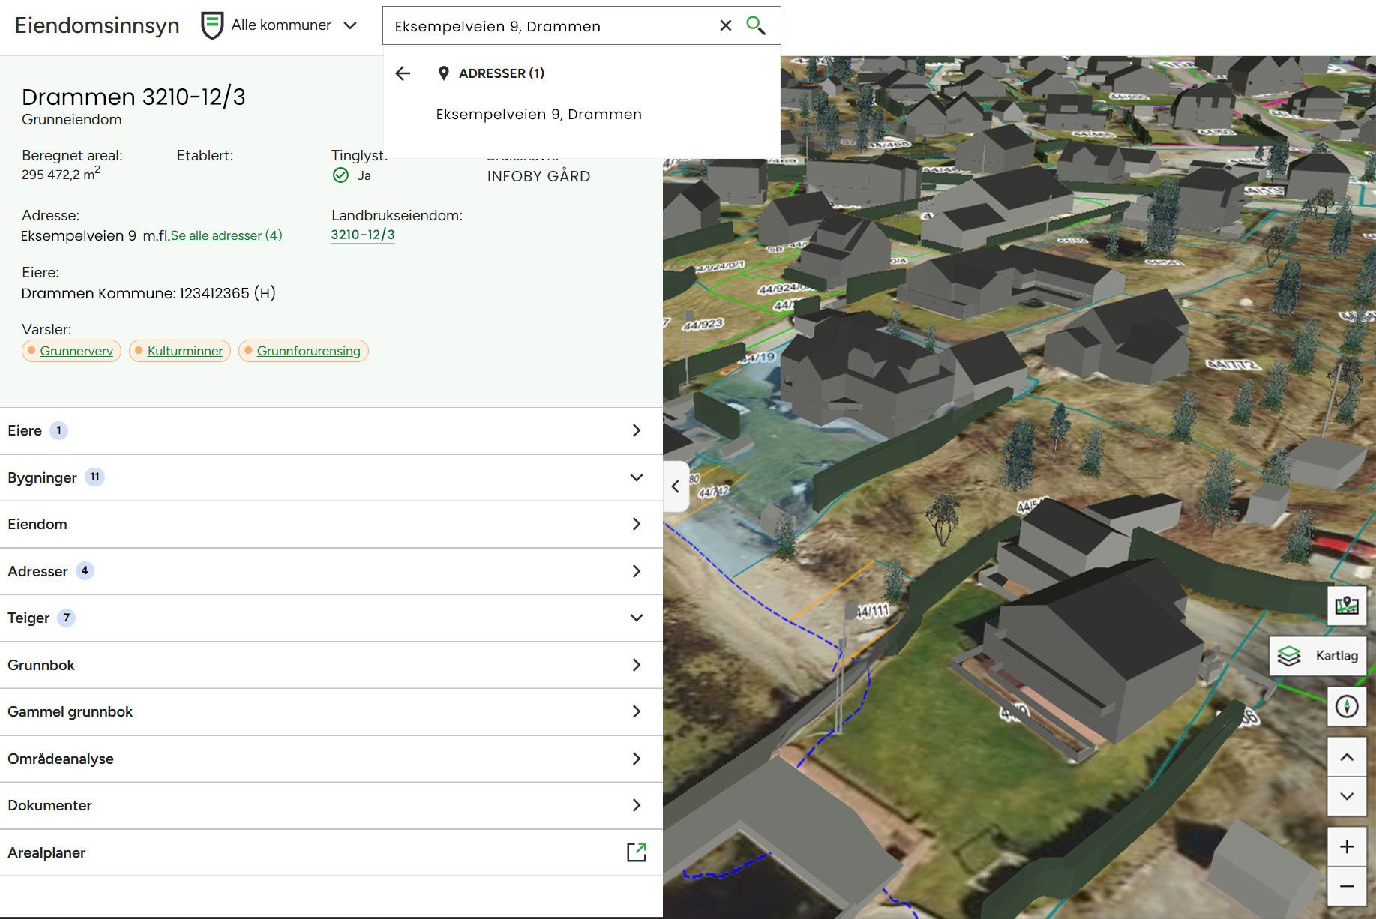Expand the Adresser section

pos(331,571)
